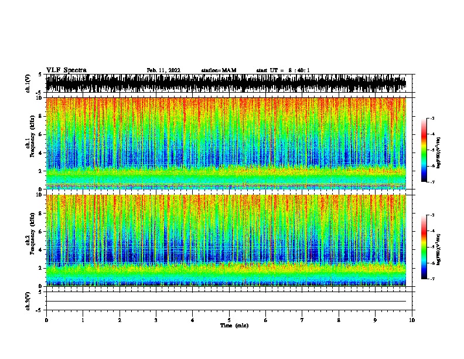Click the "VLF Spectra" plot title
Screen dimensions: 464x359
[66, 70]
